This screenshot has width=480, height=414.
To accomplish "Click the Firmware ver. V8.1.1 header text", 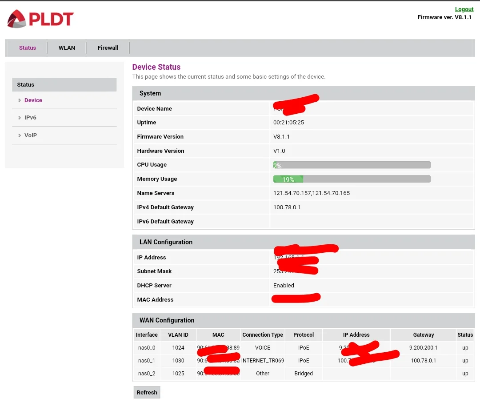I will click(444, 17).
